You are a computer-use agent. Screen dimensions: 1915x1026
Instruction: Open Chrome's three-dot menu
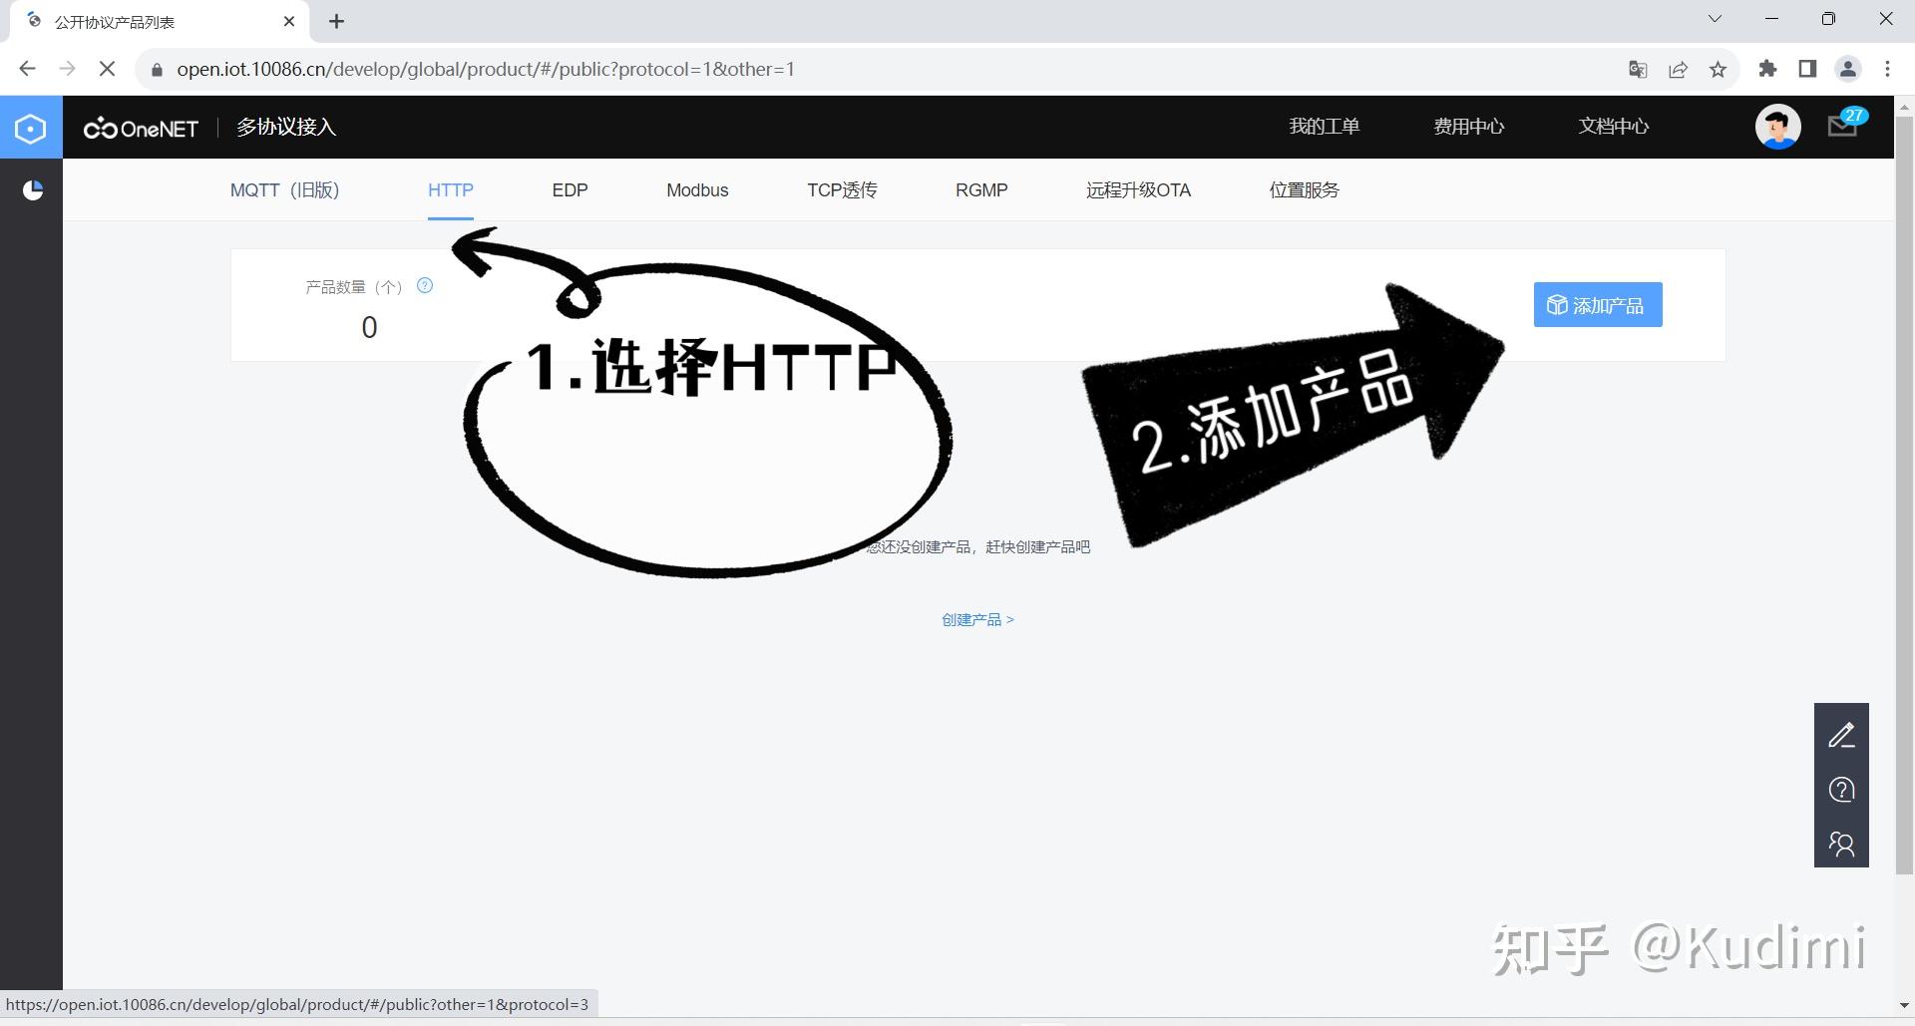[x=1887, y=69]
